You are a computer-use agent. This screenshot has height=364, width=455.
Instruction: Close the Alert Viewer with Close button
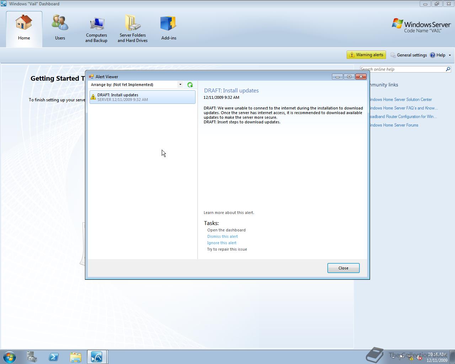pyautogui.click(x=343, y=268)
